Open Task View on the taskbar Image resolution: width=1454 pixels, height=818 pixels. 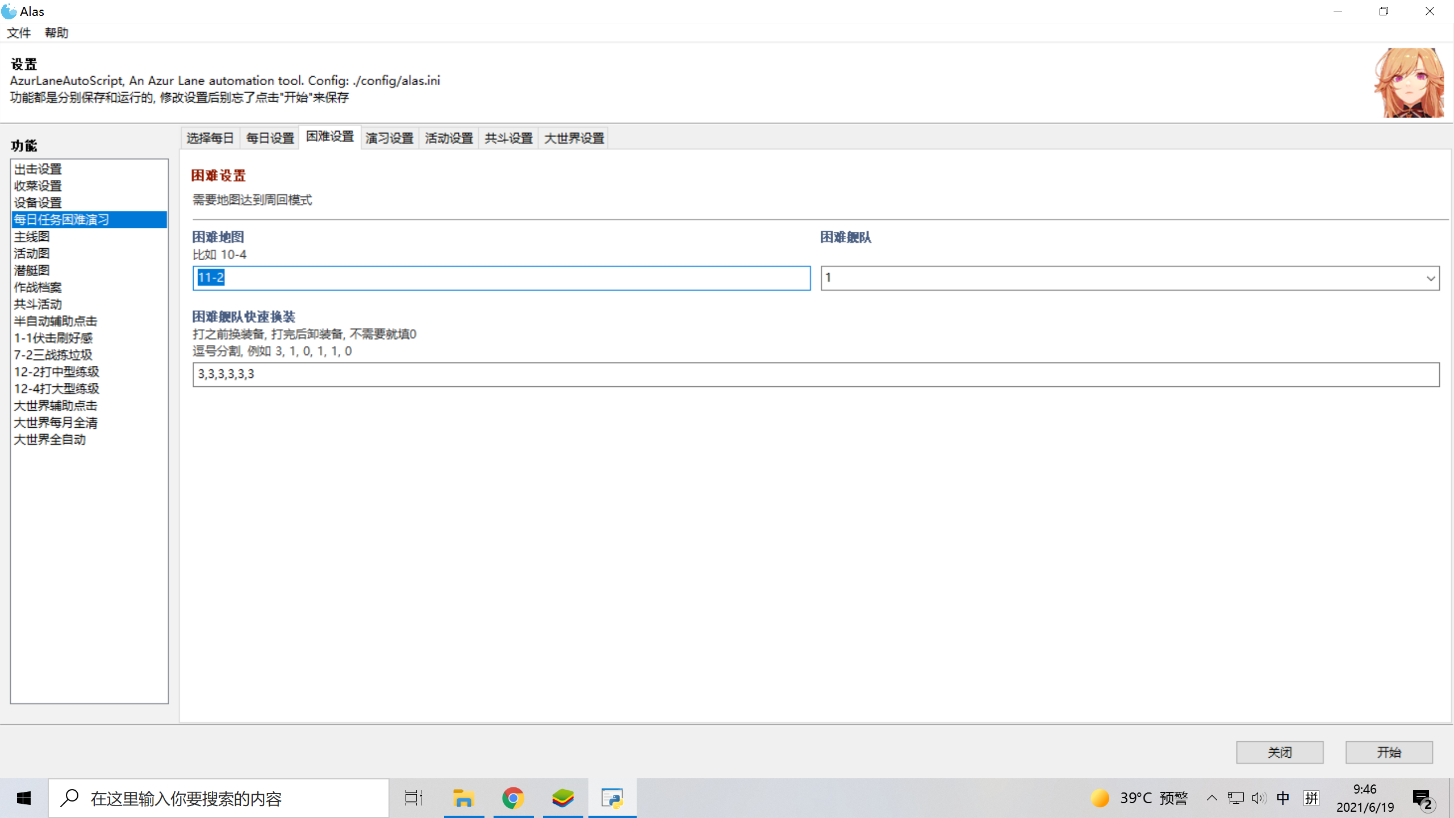pos(413,798)
